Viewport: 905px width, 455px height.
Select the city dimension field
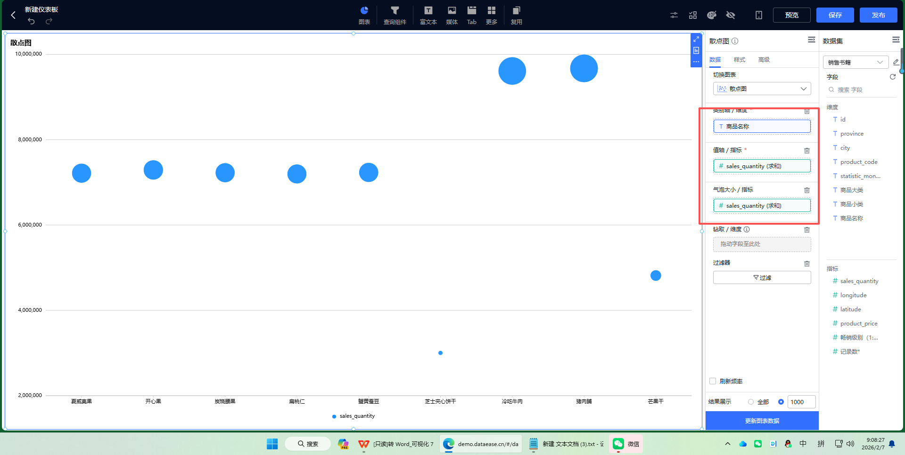click(845, 148)
